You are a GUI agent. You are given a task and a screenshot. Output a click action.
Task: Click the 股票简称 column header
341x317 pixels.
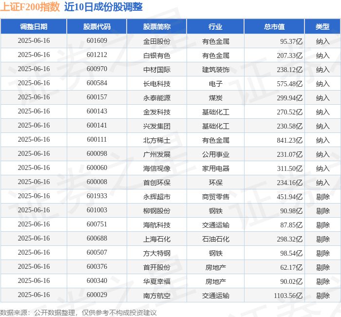(x=156, y=26)
